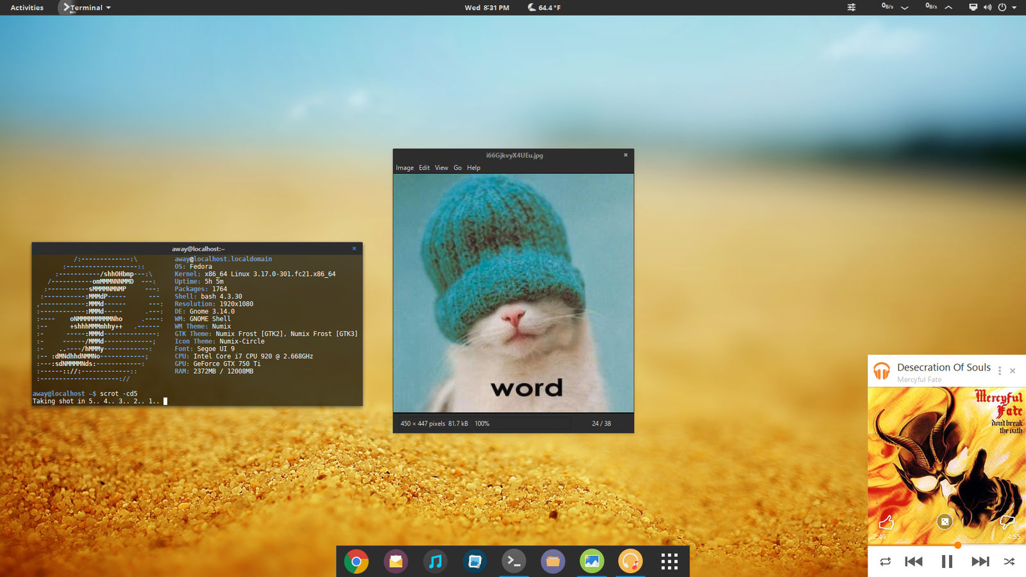Viewport: 1026px width, 577px height.
Task: Open the orange headphones music player dock icon
Action: click(631, 562)
